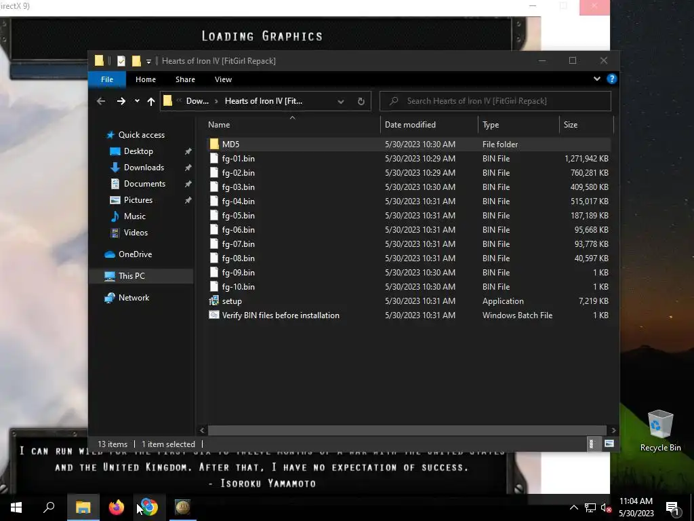Image resolution: width=694 pixels, height=521 pixels.
Task: Select fg-05.bin file name
Action: click(x=238, y=215)
